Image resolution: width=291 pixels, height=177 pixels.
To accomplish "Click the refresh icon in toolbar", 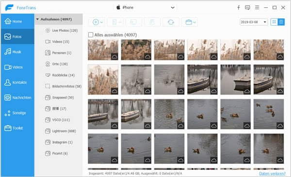I will point(171,22).
